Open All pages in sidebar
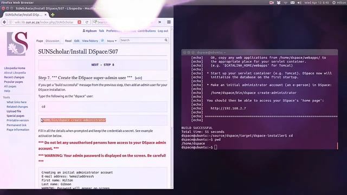Viewport: 347px width, 195px height. 10,87
